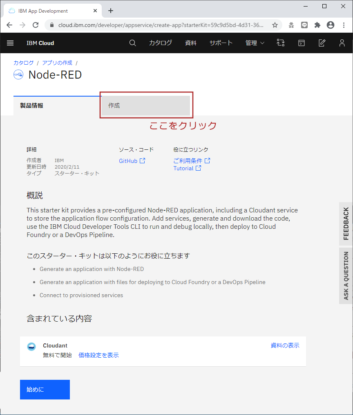353x415 pixels.
Task: Click 'Connect to provisioned services' bullet
Action: coord(81,295)
